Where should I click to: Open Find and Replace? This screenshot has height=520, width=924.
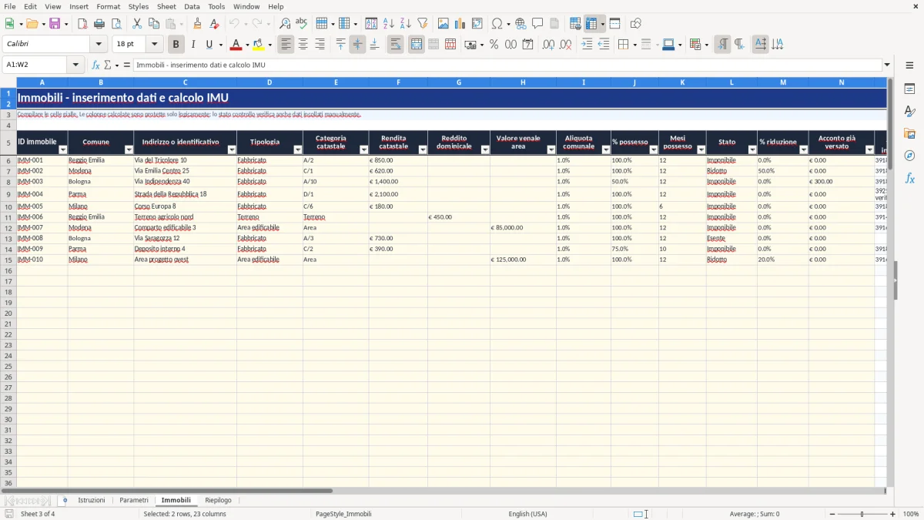285,24
